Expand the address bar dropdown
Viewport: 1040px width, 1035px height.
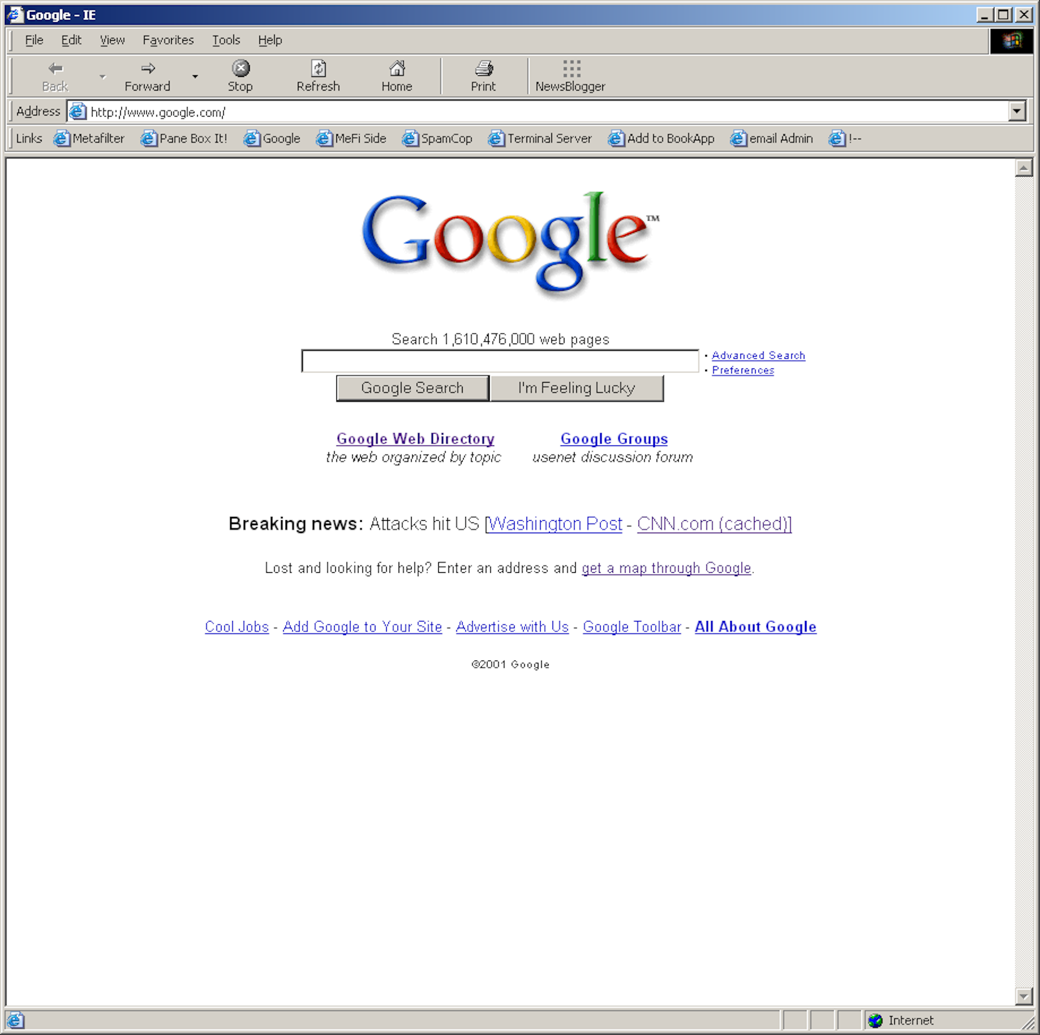coord(1017,112)
